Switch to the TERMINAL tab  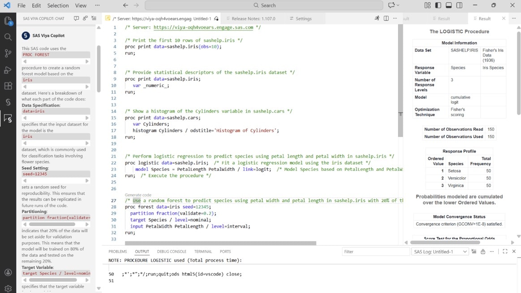click(202, 251)
